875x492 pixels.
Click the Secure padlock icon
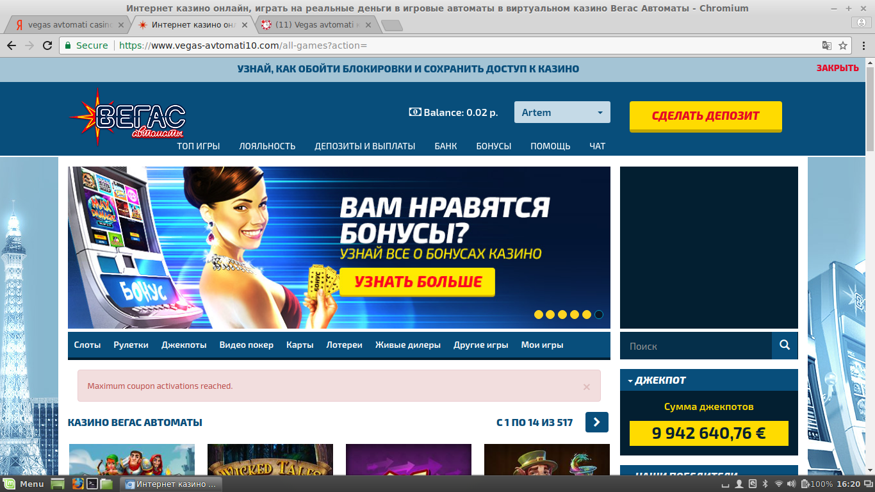coord(69,45)
